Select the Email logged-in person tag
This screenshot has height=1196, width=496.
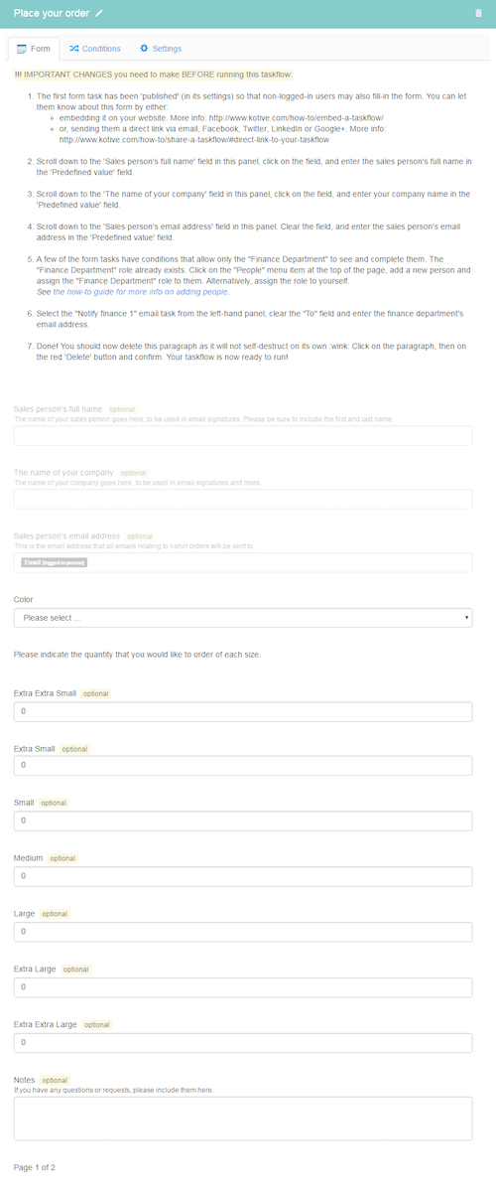[54, 562]
